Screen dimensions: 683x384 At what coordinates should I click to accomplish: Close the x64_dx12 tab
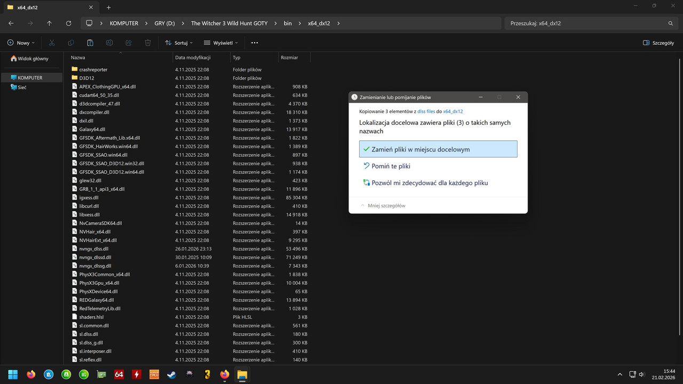coord(91,7)
